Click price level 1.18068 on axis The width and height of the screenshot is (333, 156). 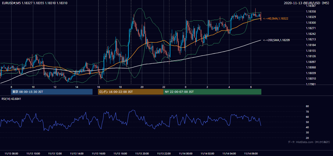tap(311, 67)
